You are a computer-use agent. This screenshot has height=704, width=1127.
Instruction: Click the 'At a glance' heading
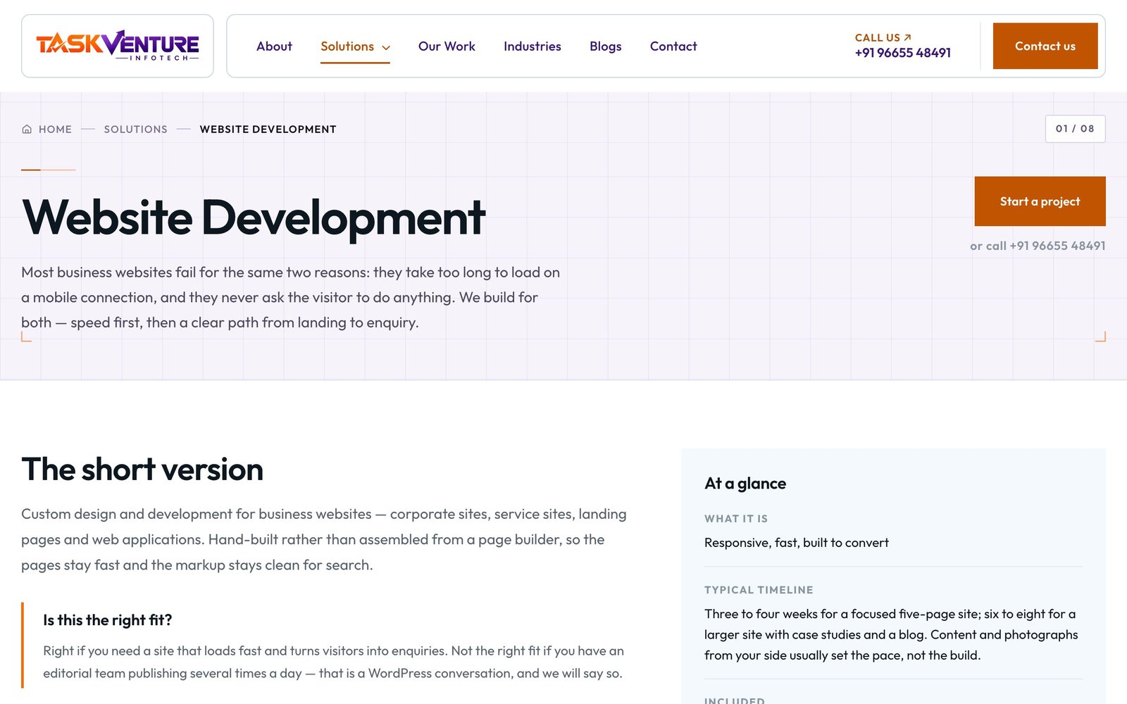(x=745, y=484)
